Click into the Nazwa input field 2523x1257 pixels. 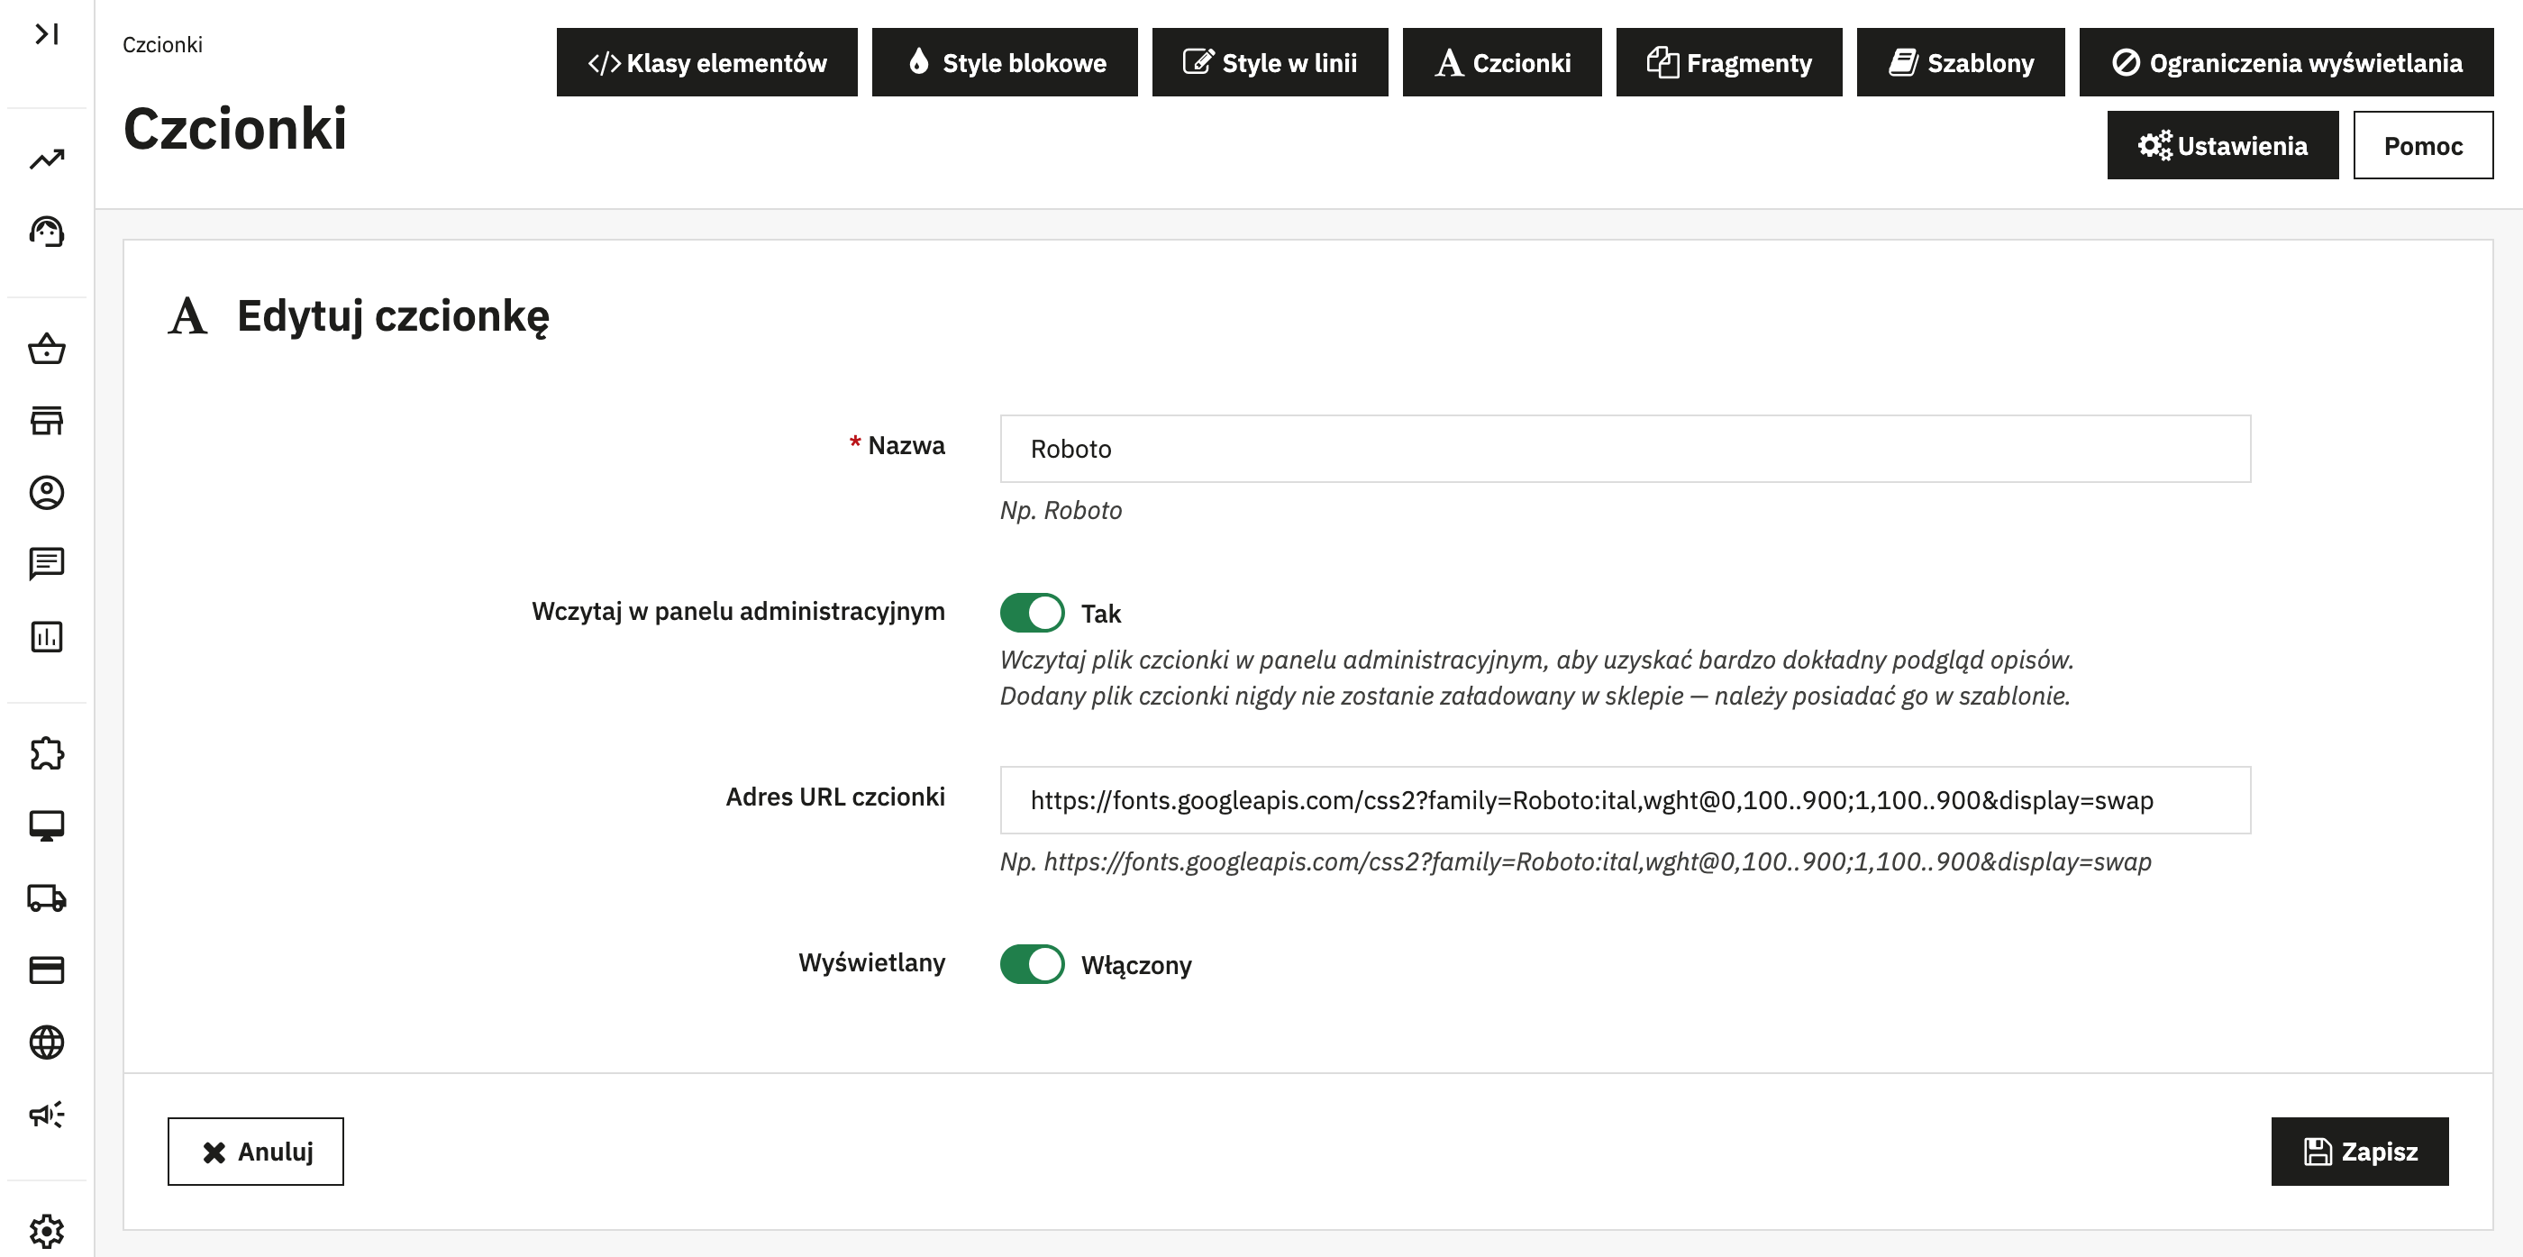1624,449
